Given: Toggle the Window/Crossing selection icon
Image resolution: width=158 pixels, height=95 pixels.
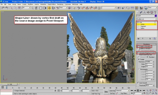Looking at the screenshot, I should click(x=45, y=8).
